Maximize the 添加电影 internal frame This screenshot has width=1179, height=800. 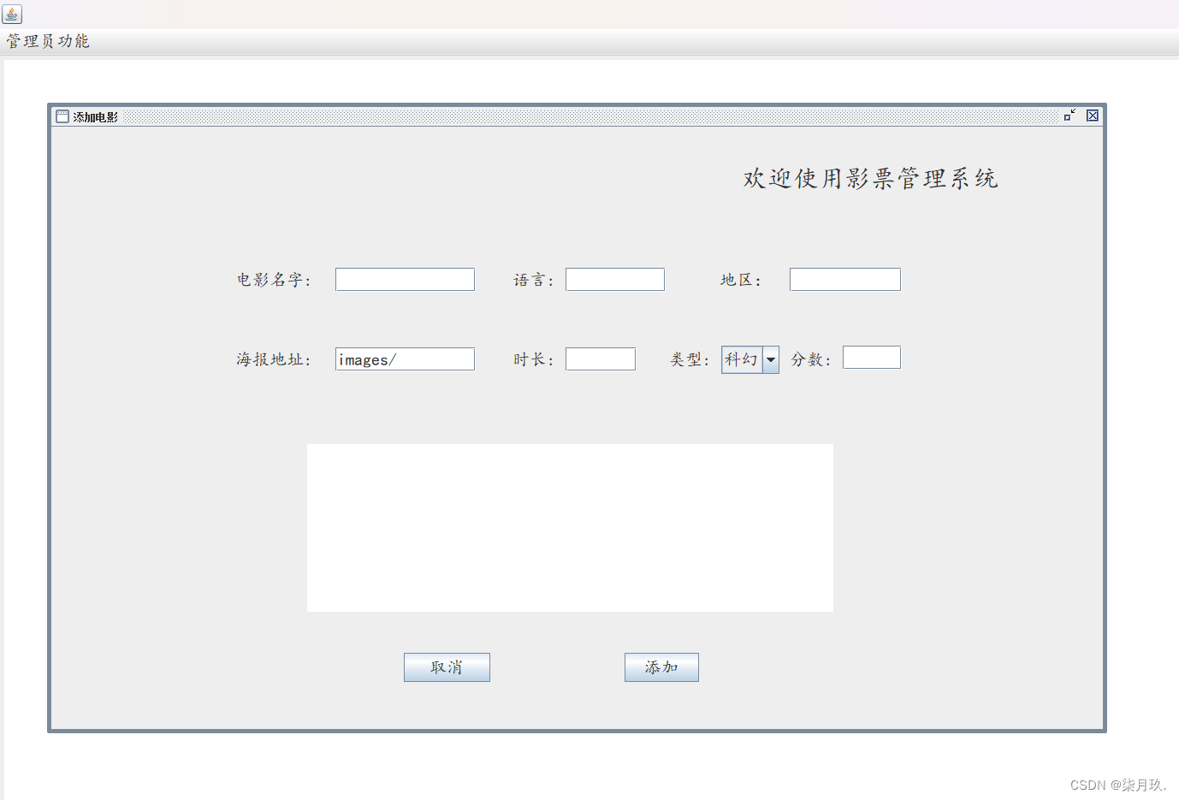(x=1069, y=116)
